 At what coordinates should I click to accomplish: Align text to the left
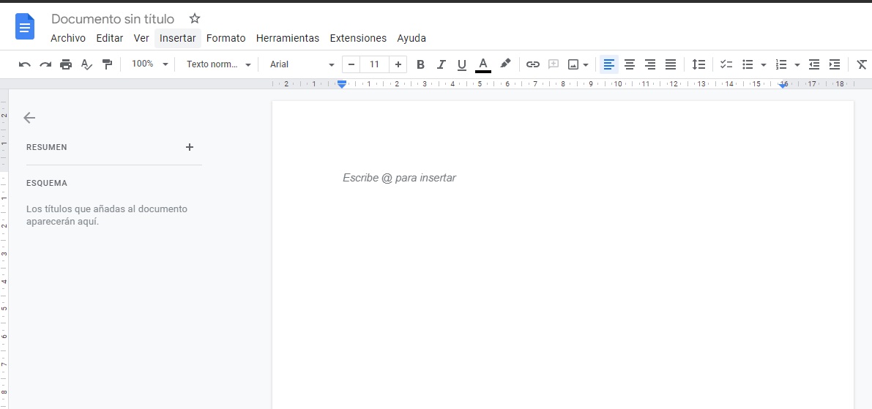(x=609, y=64)
